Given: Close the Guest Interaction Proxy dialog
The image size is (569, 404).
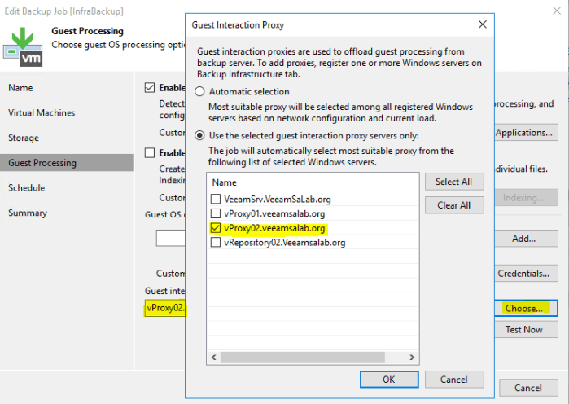Looking at the screenshot, I should coord(482,24).
